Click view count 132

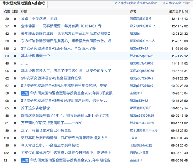click(x=6, y=153)
